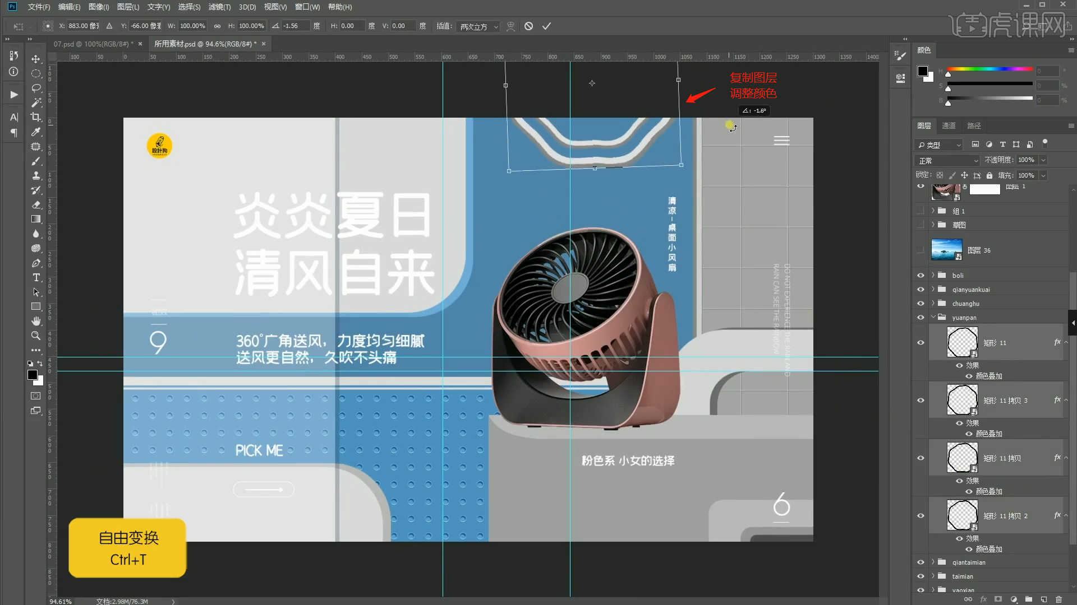
Task: Select the Gradient tool
Action: click(36, 219)
